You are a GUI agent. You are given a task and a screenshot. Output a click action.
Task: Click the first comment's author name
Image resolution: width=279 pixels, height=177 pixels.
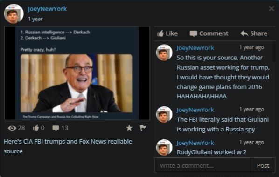point(195,48)
